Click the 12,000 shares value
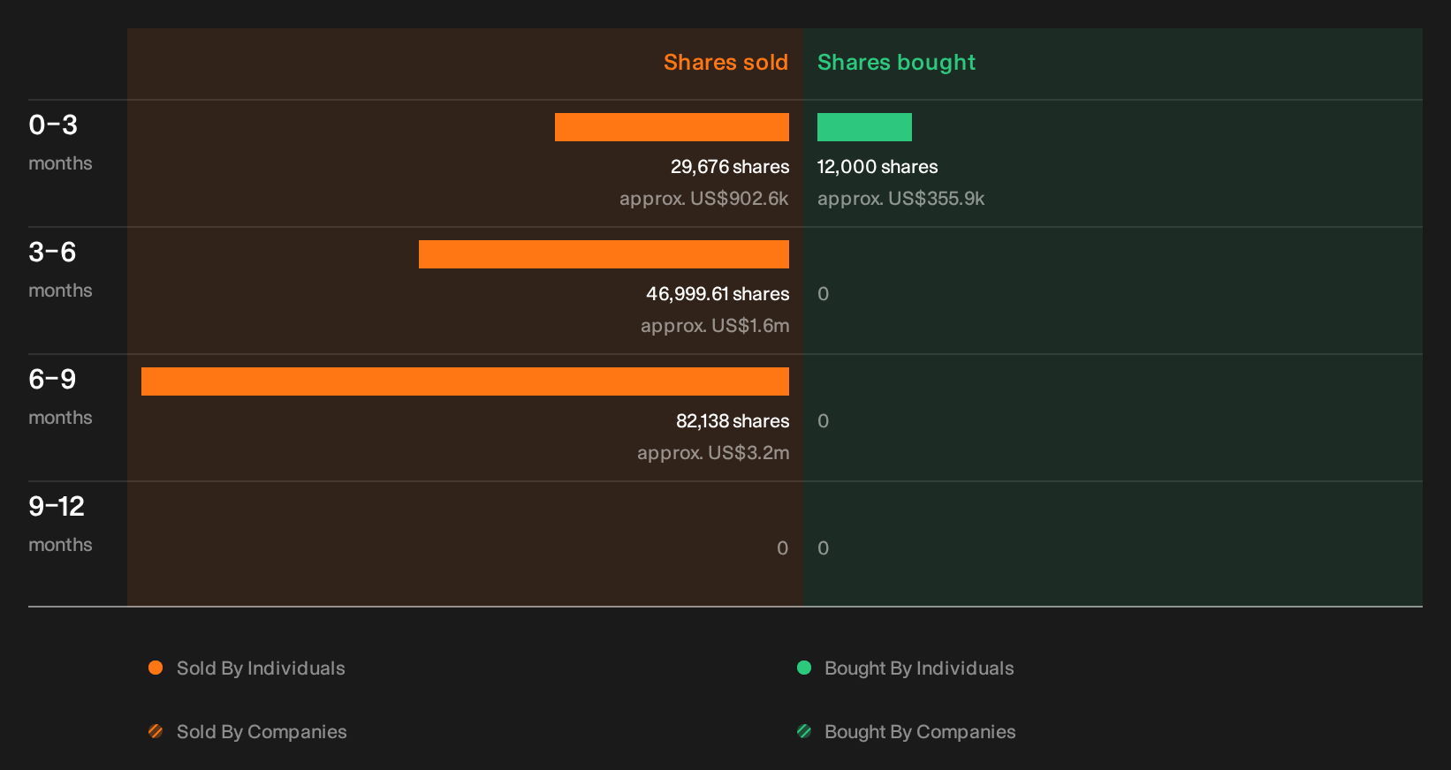The width and height of the screenshot is (1451, 770). (877, 167)
